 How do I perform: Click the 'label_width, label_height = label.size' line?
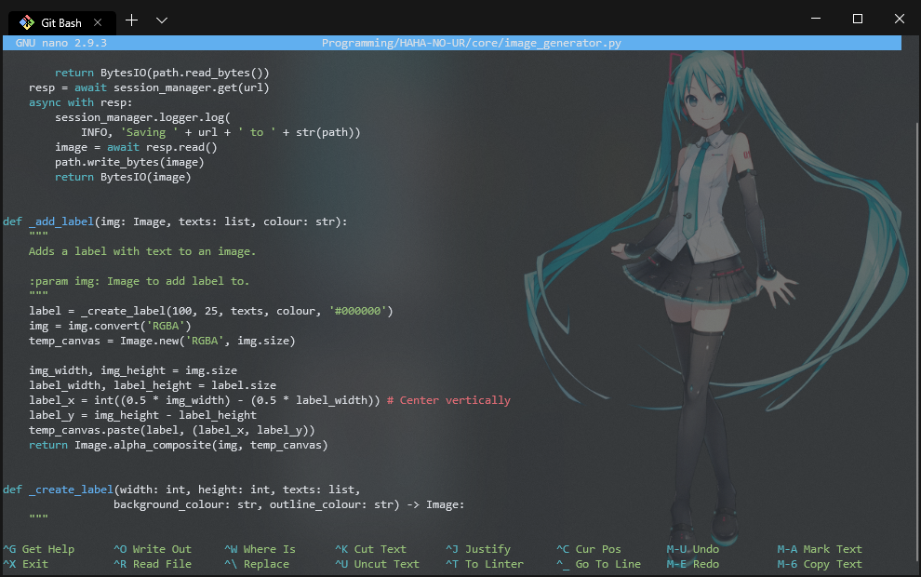[153, 385]
